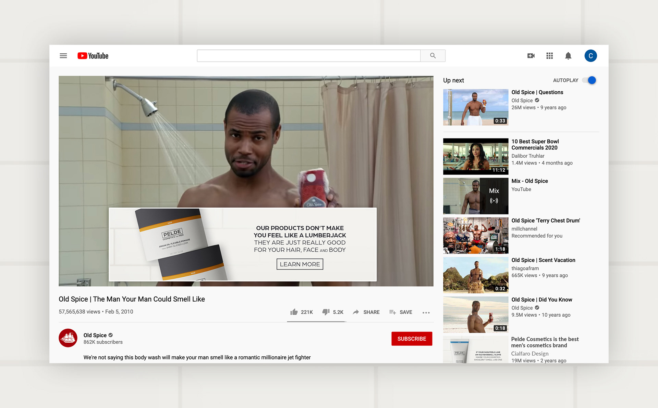Viewport: 658px width, 408px height.
Task: Click 'Recommended for you' under Terry Chest Drum
Action: [537, 236]
